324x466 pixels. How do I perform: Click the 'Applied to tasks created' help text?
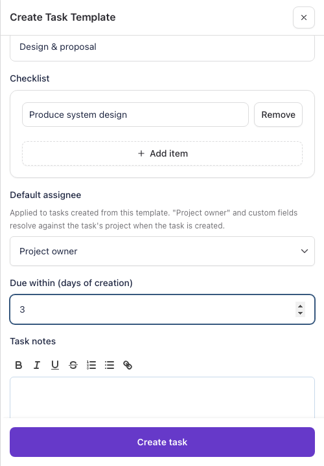pos(154,219)
